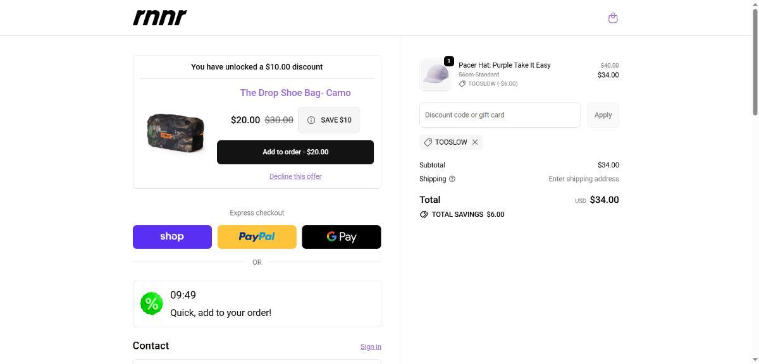This screenshot has width=759, height=364.
Task: Check out with Google Pay
Action: tap(342, 237)
